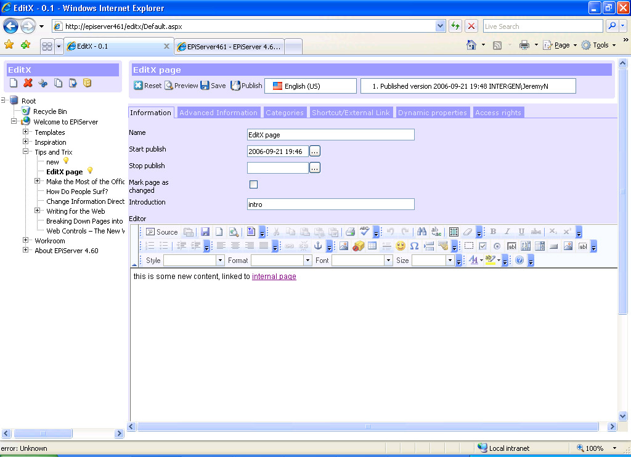Image resolution: width=631 pixels, height=457 pixels.
Task: Click the Name input field
Action: click(331, 135)
